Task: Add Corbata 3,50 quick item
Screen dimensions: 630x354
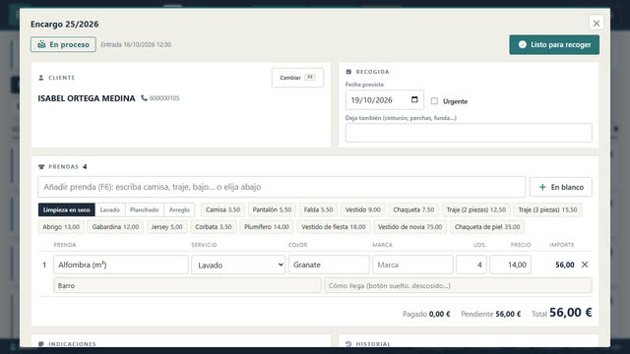Action: tap(214, 227)
